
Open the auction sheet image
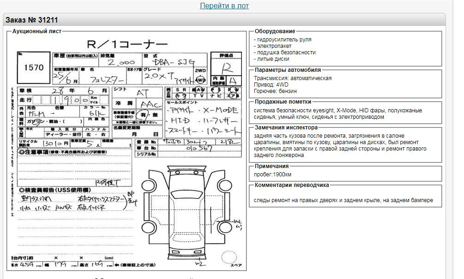[x=127, y=152]
